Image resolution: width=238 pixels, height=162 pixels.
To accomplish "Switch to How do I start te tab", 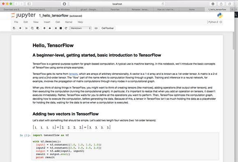I will 166,9.
